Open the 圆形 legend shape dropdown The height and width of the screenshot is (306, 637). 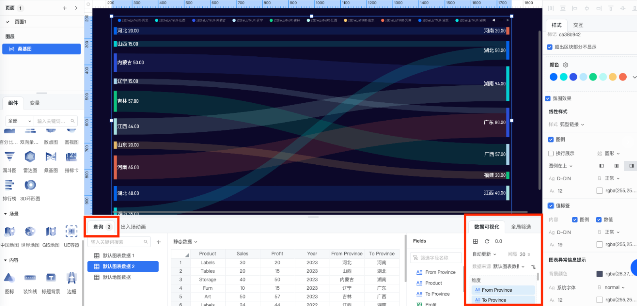pos(612,154)
